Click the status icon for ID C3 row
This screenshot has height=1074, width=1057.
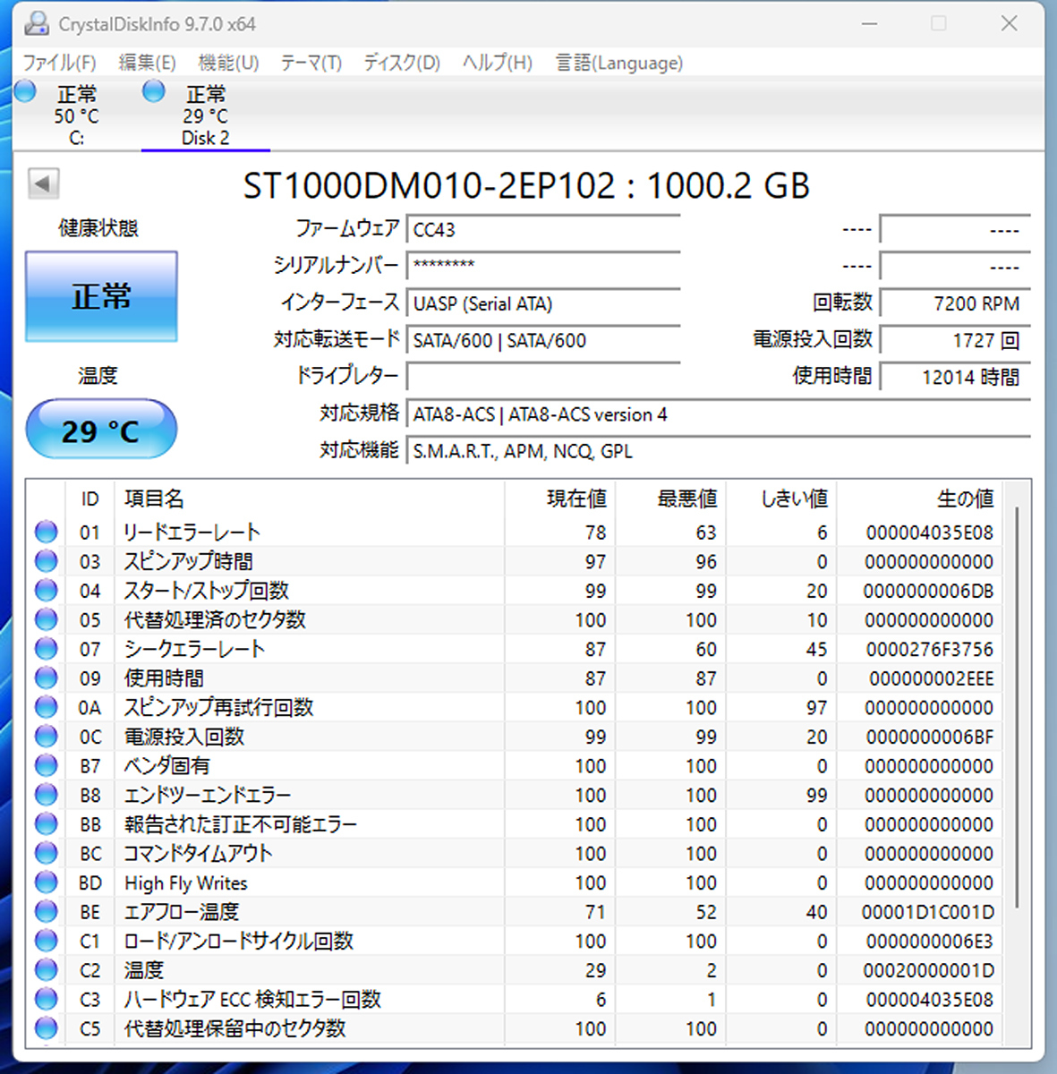(47, 1000)
